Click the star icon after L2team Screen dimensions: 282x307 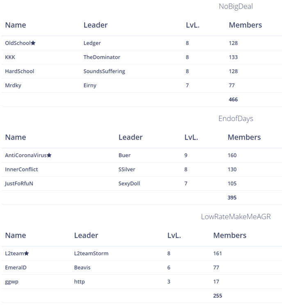27,253
